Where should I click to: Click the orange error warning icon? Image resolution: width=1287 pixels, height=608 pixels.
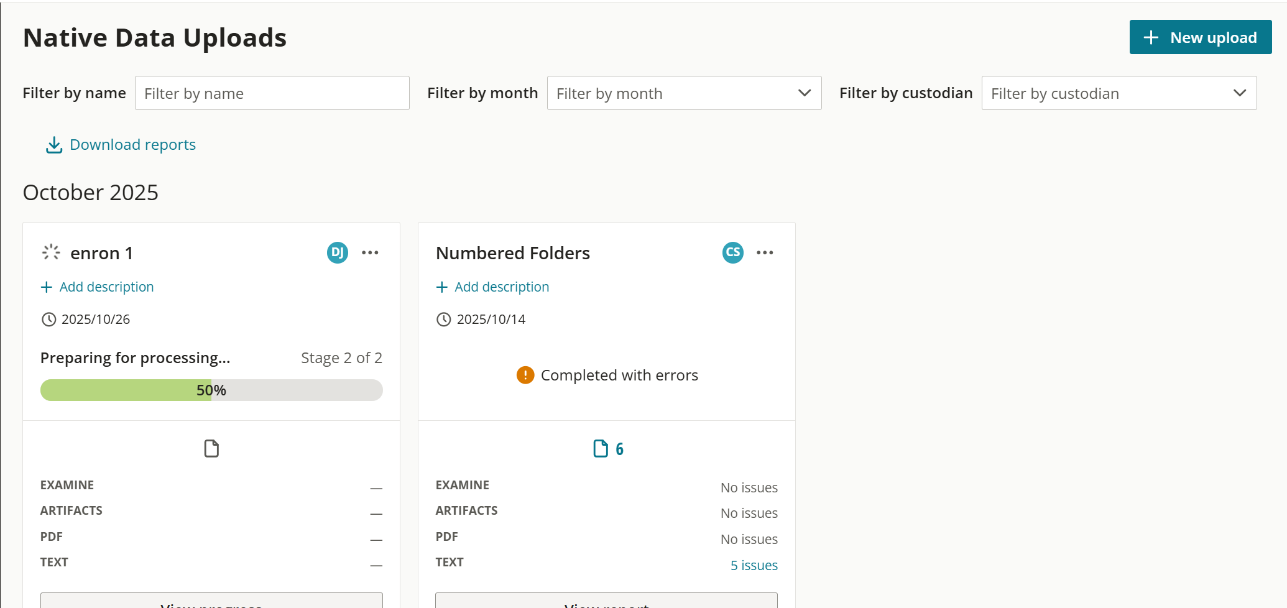[525, 375]
